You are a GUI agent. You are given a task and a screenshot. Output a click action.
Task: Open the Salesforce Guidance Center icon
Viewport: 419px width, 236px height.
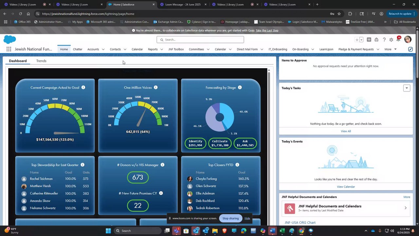376,40
